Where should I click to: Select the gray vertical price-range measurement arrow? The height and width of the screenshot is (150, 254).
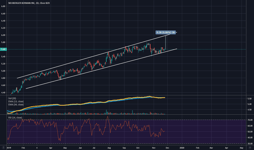click(x=165, y=43)
